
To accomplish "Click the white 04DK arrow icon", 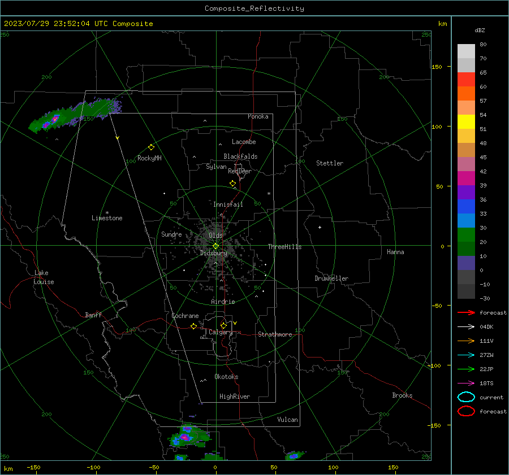I will (x=466, y=326).
